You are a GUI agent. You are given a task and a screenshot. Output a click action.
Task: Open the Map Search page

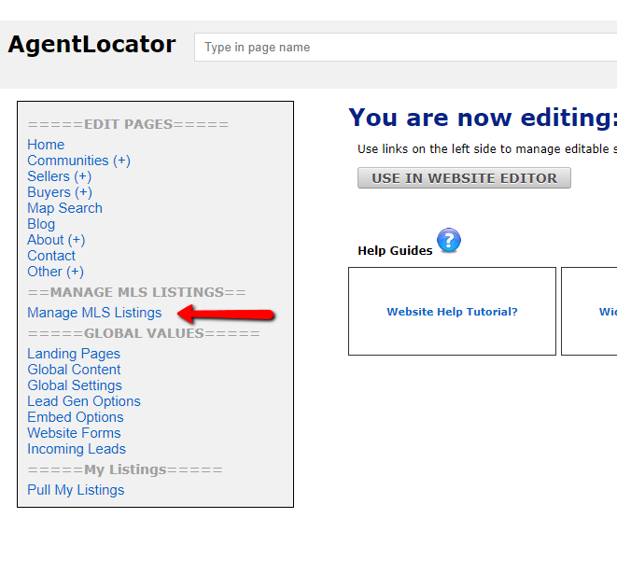(65, 208)
